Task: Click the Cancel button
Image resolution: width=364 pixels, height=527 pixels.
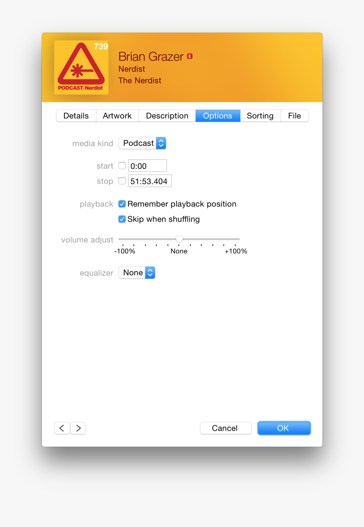Action: coord(226,428)
